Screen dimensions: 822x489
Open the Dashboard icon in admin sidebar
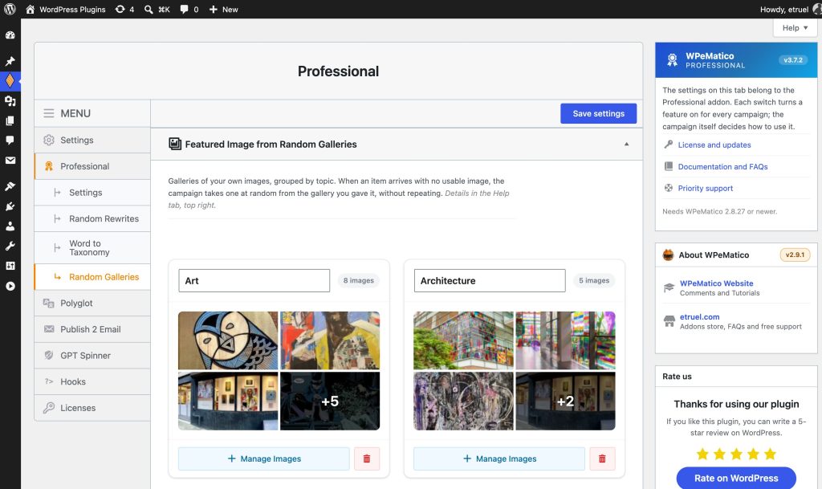pyautogui.click(x=10, y=35)
